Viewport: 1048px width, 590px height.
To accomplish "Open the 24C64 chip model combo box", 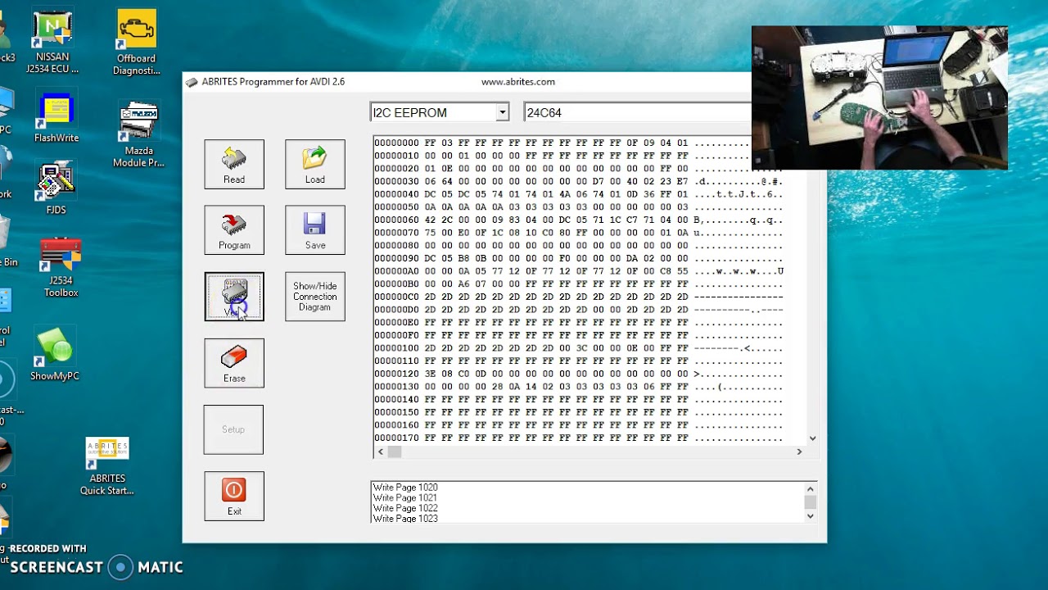I will click(x=637, y=112).
